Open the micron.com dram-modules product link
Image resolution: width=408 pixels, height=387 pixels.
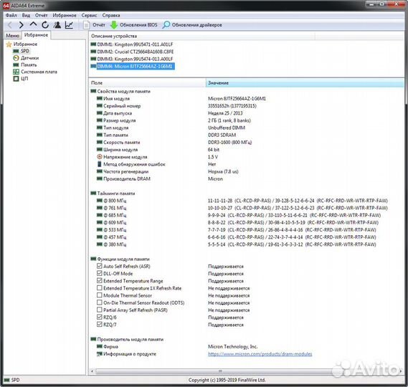coord(260,354)
